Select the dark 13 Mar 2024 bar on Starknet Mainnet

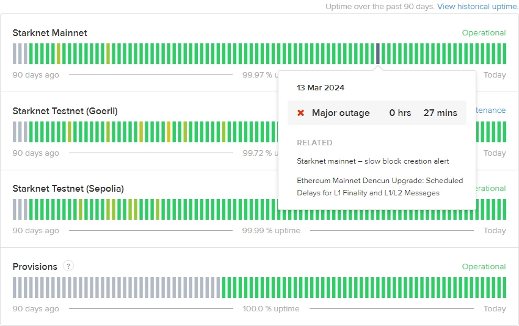pos(378,54)
